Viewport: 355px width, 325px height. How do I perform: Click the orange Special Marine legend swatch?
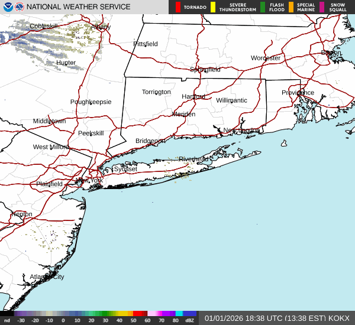pos(291,7)
